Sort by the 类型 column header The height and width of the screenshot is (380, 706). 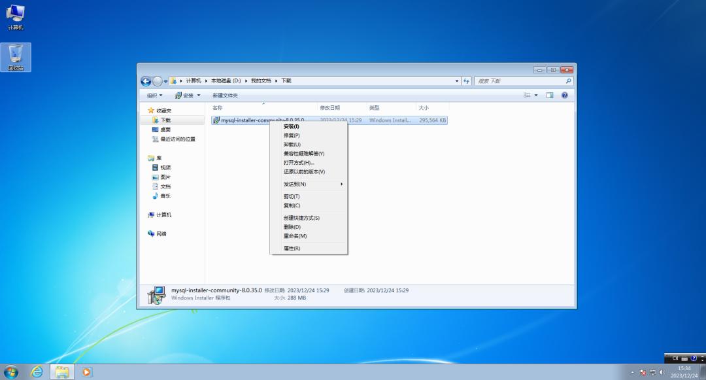pyautogui.click(x=391, y=108)
